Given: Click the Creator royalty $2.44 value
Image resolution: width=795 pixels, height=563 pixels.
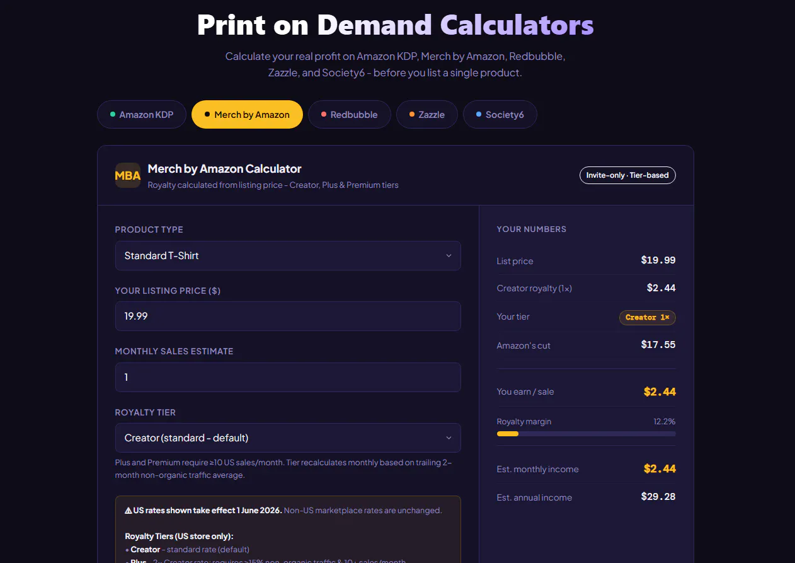Looking at the screenshot, I should (661, 288).
